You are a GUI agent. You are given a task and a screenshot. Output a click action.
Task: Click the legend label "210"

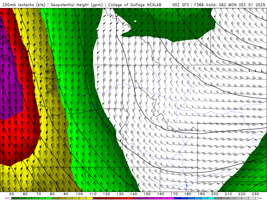click(228, 194)
